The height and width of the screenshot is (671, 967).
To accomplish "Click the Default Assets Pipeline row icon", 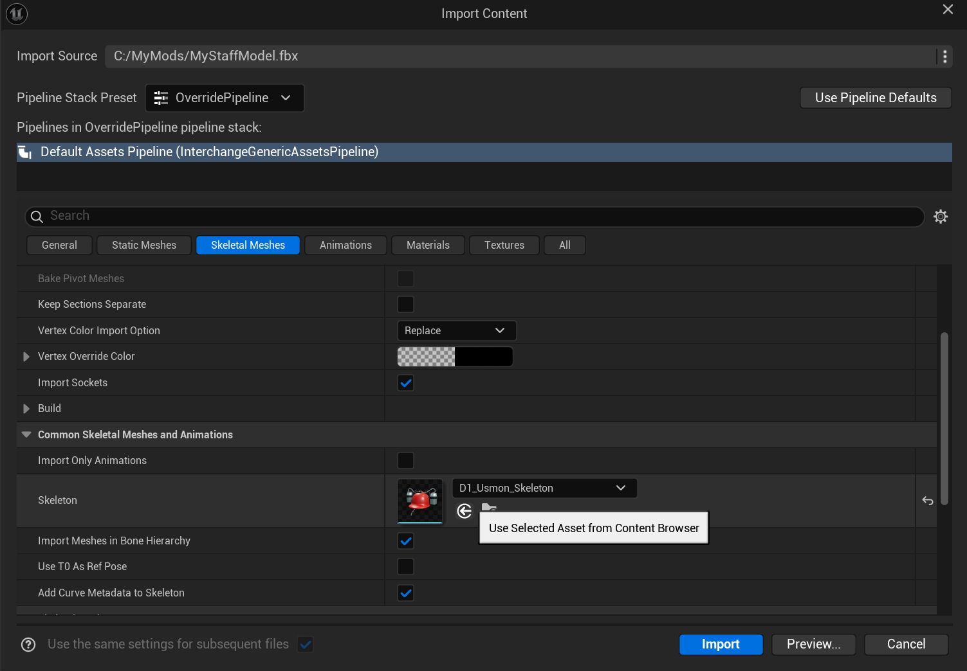I will pyautogui.click(x=25, y=152).
